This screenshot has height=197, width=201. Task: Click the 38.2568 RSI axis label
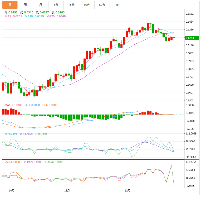coord(190,178)
